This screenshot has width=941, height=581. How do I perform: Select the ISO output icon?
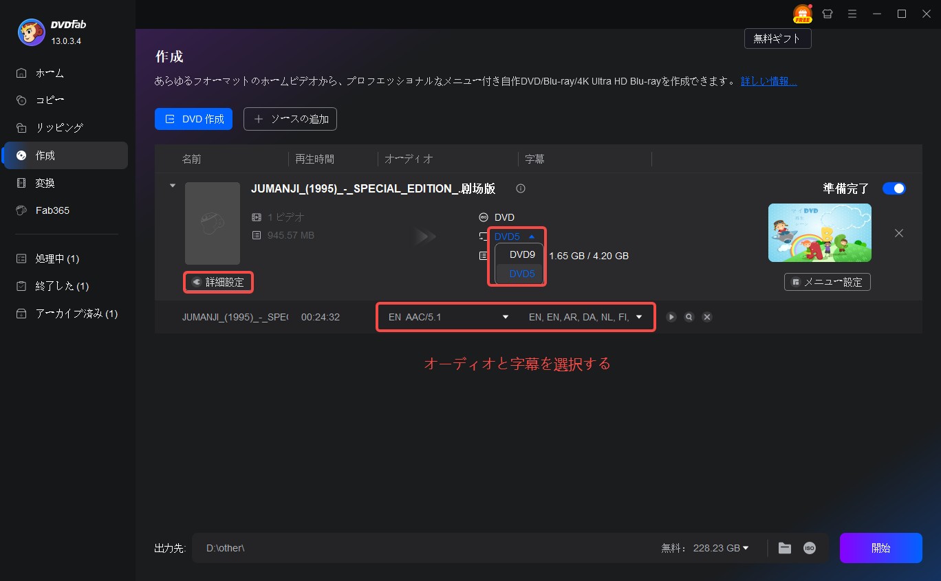pyautogui.click(x=810, y=548)
